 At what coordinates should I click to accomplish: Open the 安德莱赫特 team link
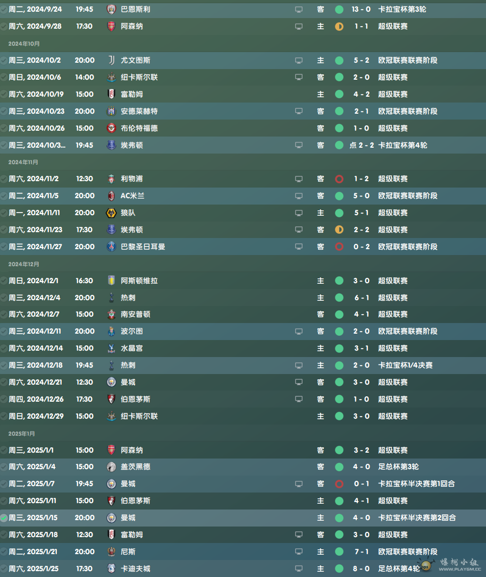tap(139, 112)
